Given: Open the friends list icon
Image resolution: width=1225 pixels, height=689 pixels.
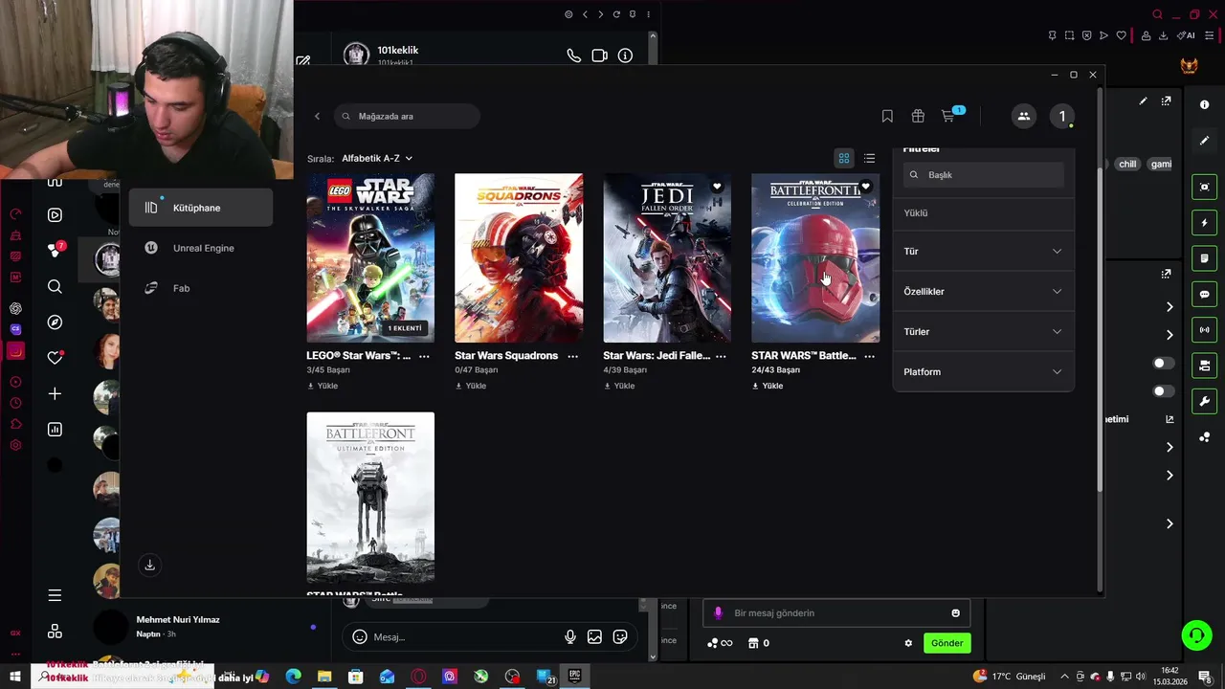Looking at the screenshot, I should click(x=1024, y=116).
